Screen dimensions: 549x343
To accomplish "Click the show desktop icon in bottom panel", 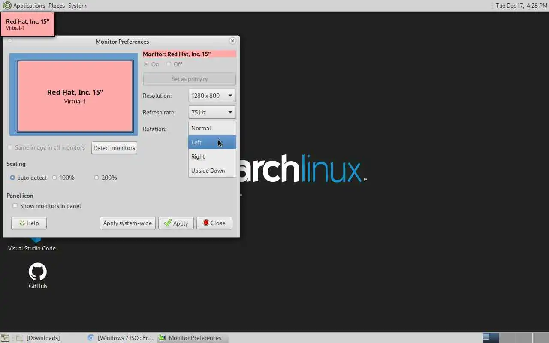I will pos(5,338).
